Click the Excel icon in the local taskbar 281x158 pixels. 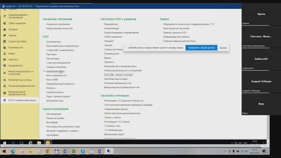[74, 151]
